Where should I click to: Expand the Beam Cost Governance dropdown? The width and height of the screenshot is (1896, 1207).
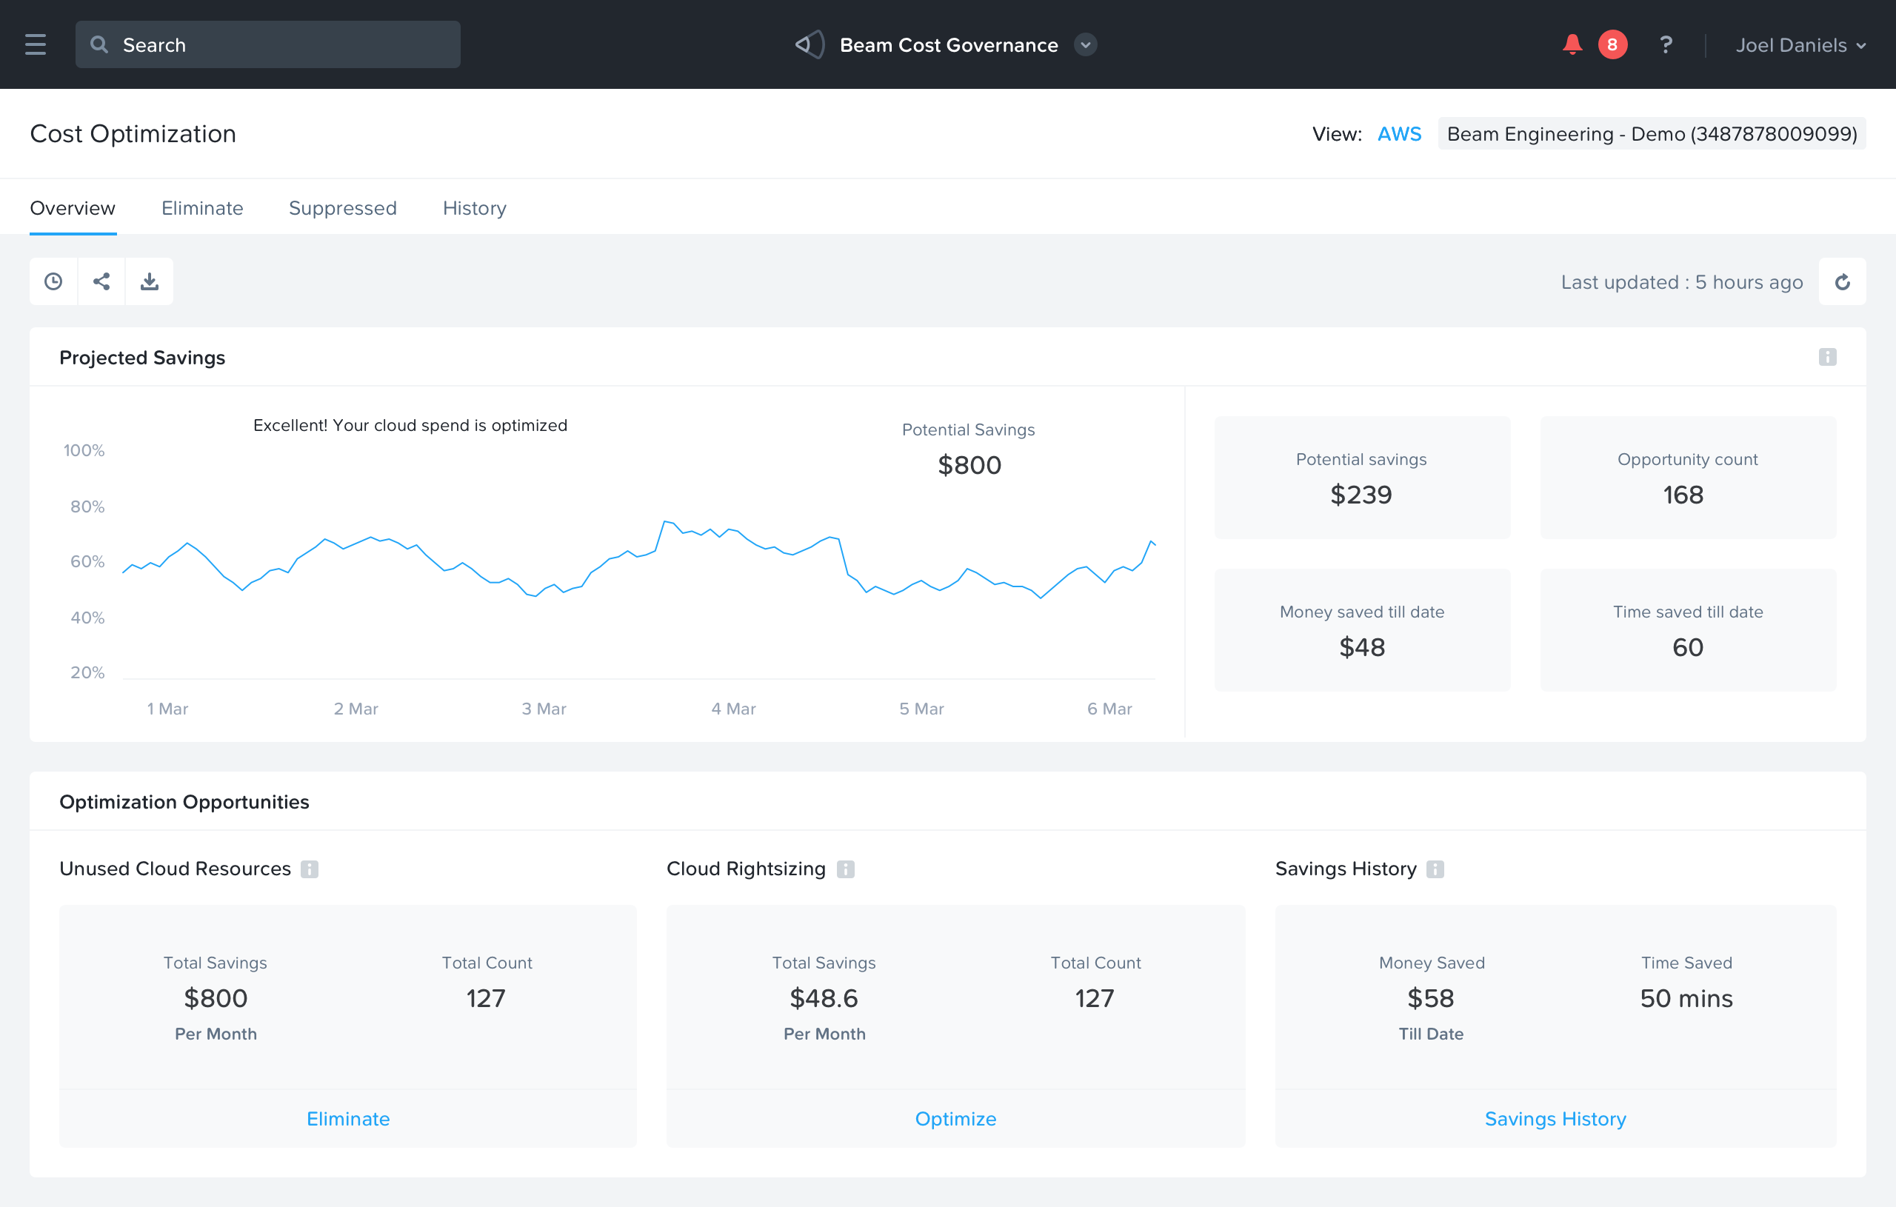click(1085, 45)
